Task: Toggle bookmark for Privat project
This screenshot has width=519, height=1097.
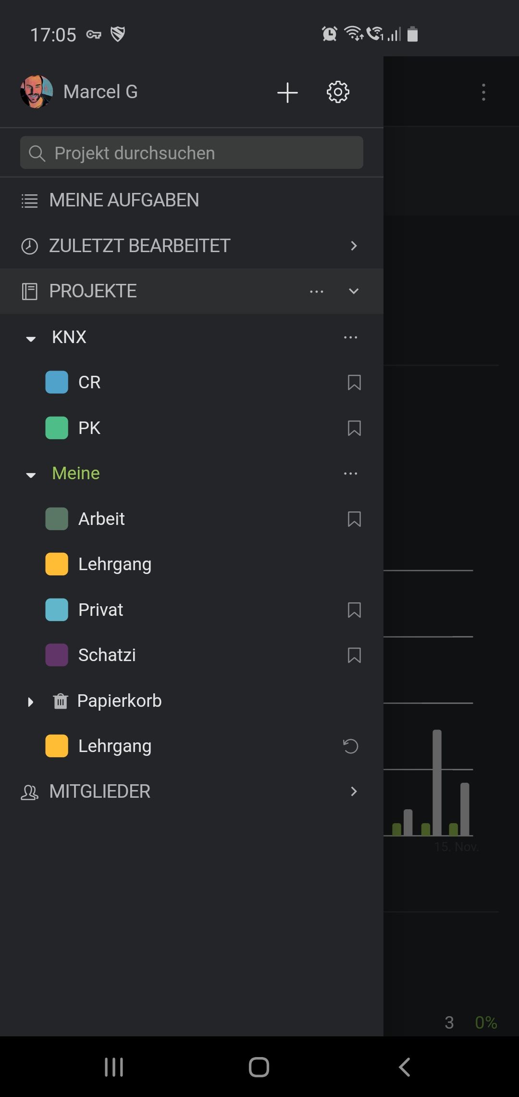Action: click(354, 610)
